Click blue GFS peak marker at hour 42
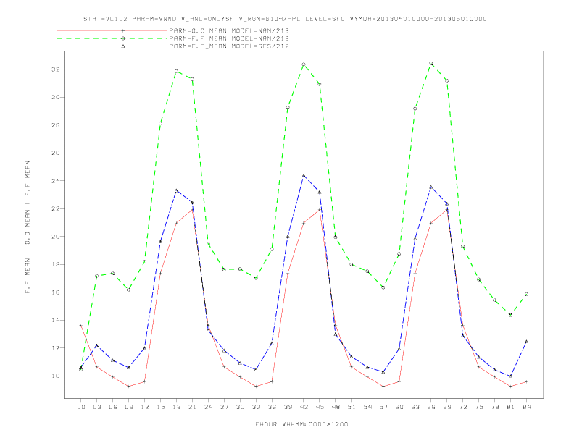Image resolution: width=574 pixels, height=443 pixels. coord(304,176)
